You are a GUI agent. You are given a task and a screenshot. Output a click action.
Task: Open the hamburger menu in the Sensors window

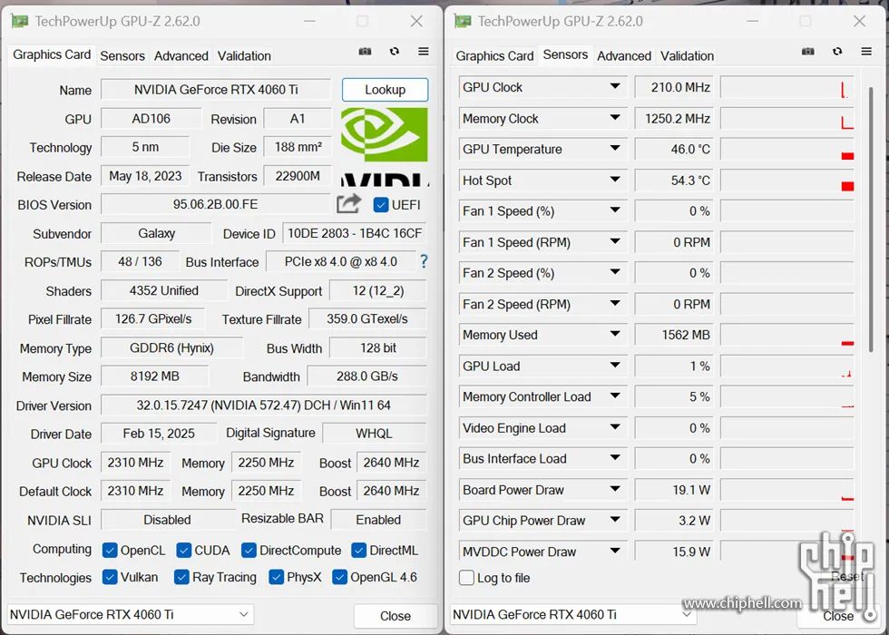(866, 52)
